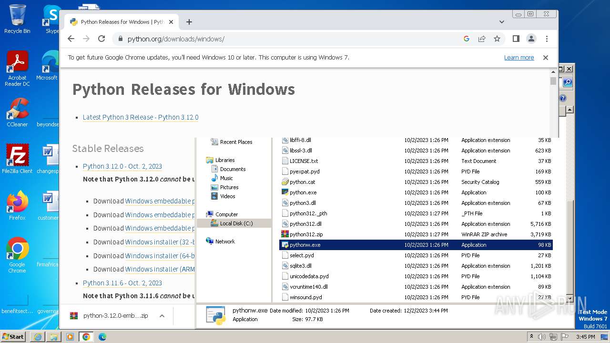Select libffi-8.dll file
610x343 pixels.
[300, 140]
